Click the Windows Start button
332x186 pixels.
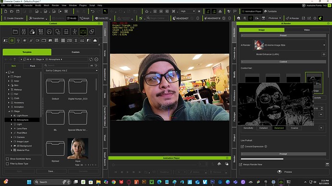tap(29, 182)
